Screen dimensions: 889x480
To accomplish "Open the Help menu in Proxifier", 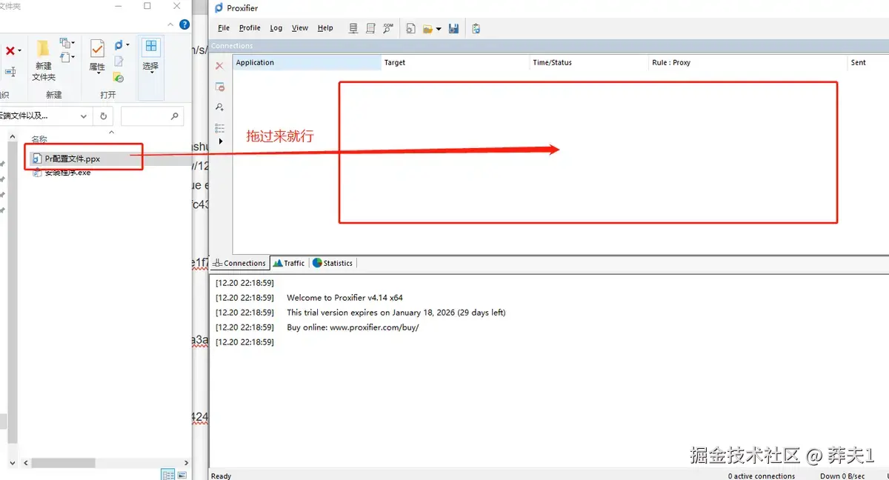I will pos(325,28).
